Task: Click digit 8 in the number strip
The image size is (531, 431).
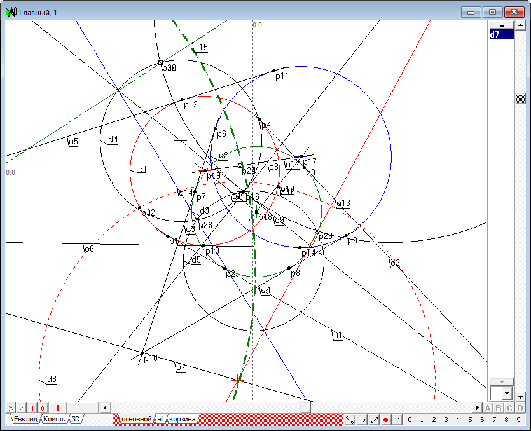Action: 506,420
